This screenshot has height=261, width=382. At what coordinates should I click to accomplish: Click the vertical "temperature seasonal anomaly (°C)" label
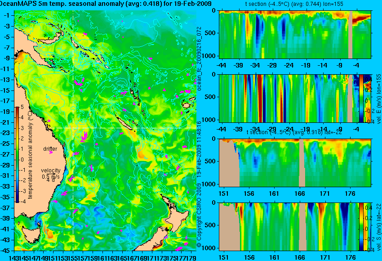(x=30, y=156)
